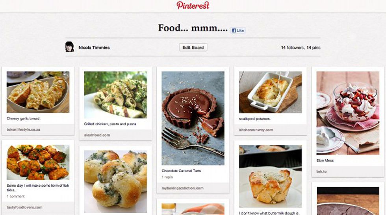The height and width of the screenshot is (215, 386).
Task: Open the Chocolate Caramel Tarts pin image
Action: point(193,118)
